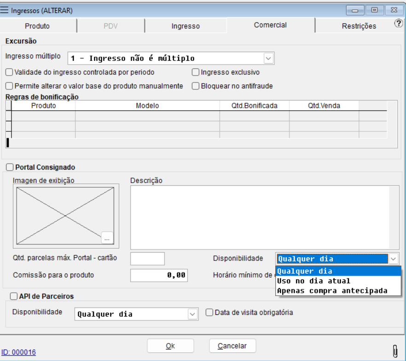Click the image display placeholder box

[65, 215]
